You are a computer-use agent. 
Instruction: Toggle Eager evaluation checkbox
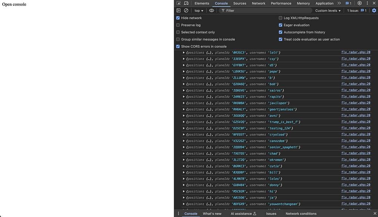280,25
